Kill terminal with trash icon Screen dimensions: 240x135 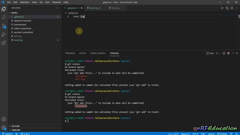coord(228,53)
